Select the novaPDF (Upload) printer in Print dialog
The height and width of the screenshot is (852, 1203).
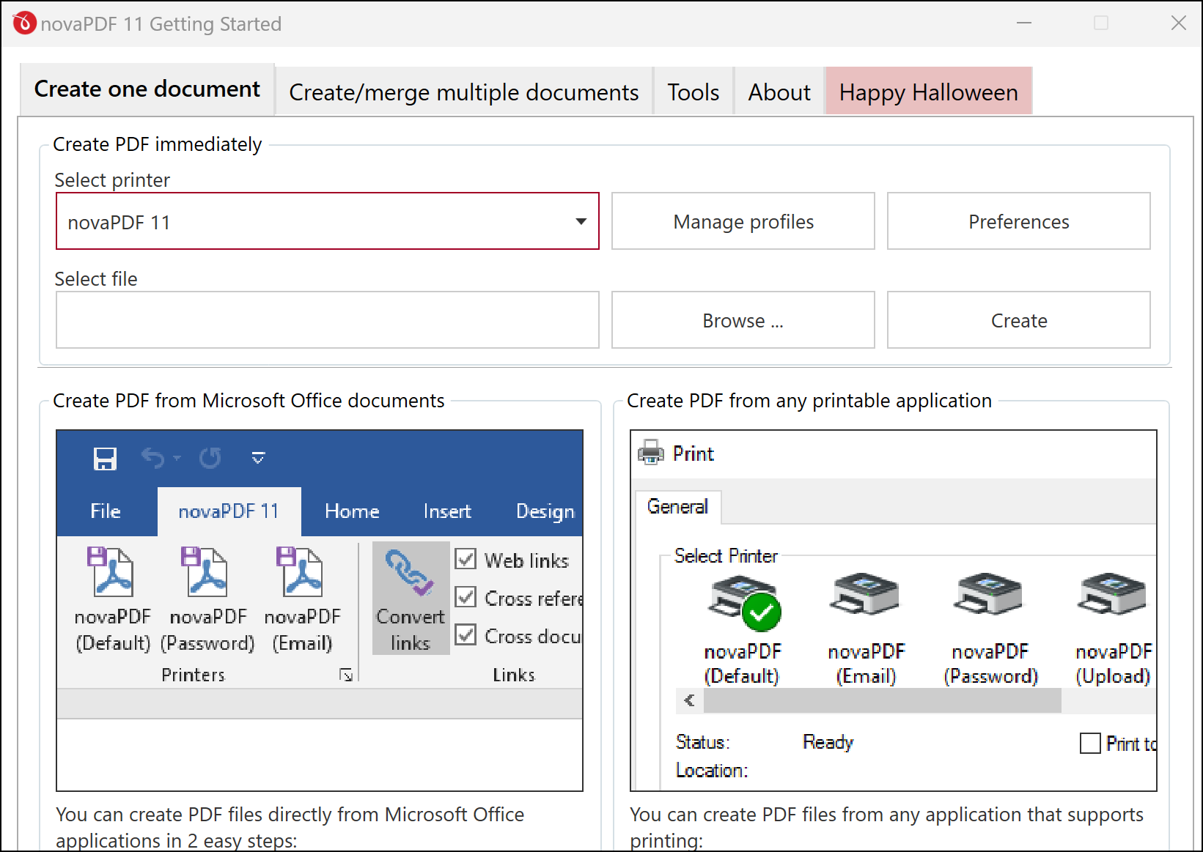[x=1114, y=630]
